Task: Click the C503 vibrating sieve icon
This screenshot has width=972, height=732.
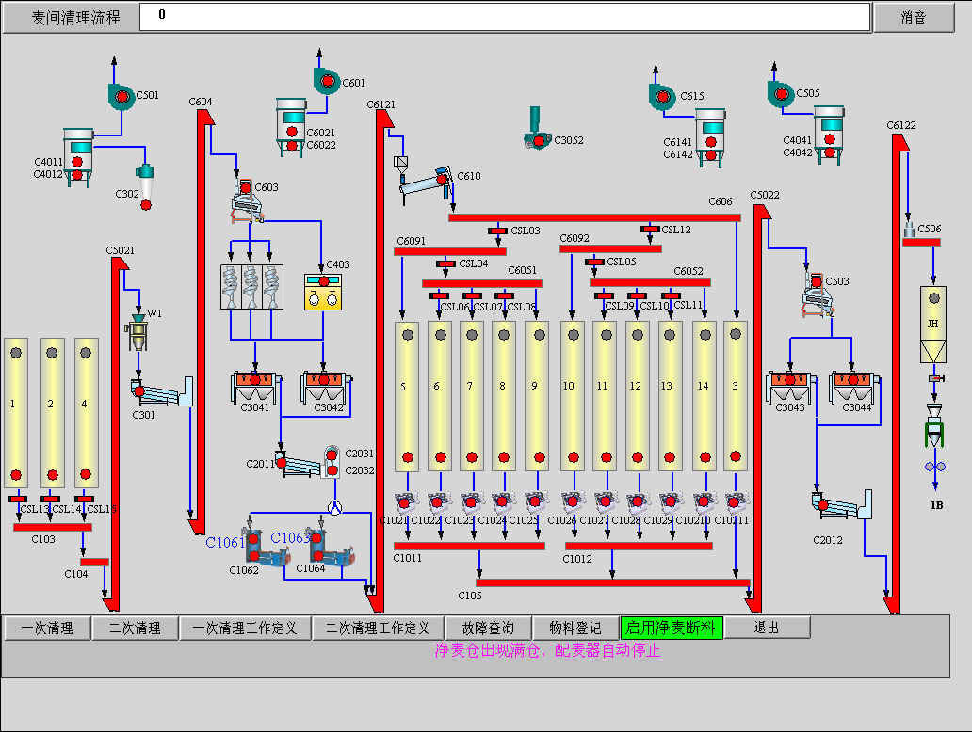Action: tap(818, 295)
